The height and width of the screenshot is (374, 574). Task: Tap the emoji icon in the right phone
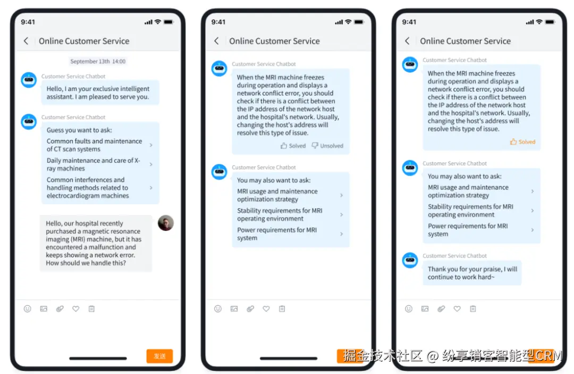(x=409, y=309)
